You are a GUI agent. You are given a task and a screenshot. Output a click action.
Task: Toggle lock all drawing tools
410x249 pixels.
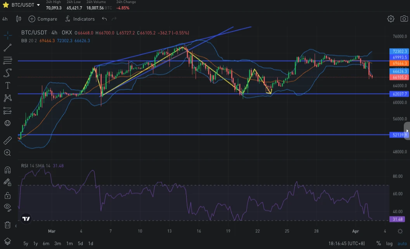click(7, 195)
